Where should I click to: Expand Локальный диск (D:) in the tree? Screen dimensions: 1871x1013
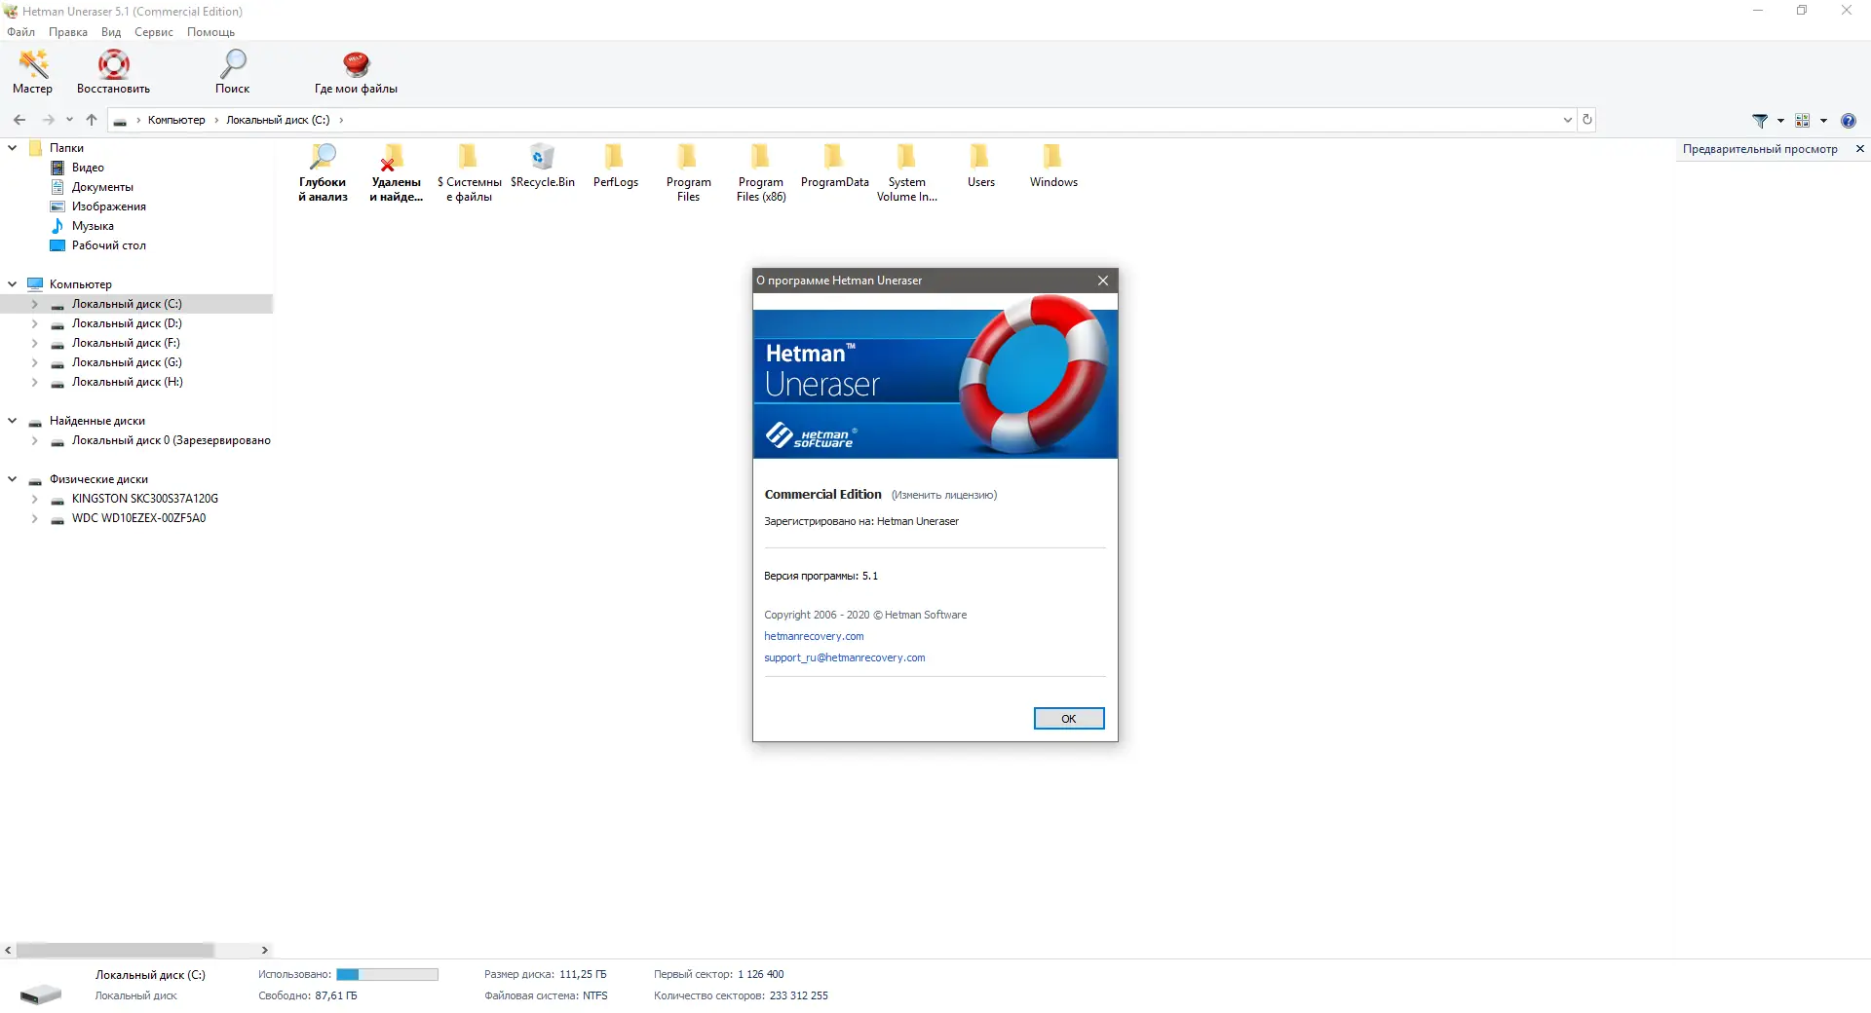point(37,323)
